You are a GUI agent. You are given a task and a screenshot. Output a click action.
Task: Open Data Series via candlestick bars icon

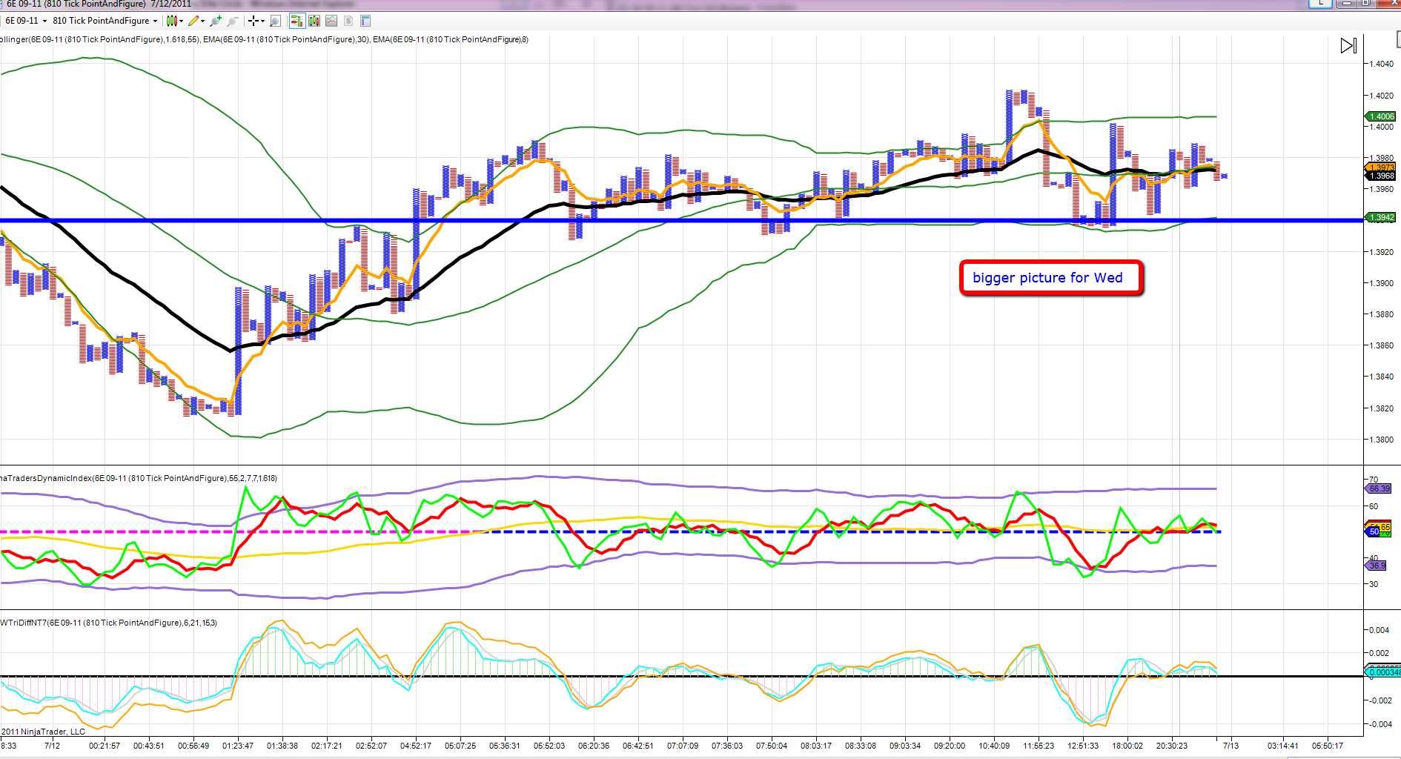(314, 21)
